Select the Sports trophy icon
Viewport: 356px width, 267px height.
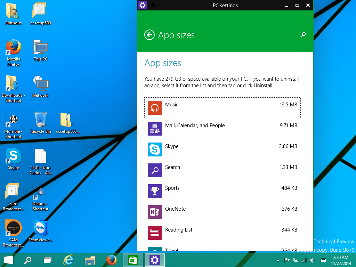(x=155, y=191)
